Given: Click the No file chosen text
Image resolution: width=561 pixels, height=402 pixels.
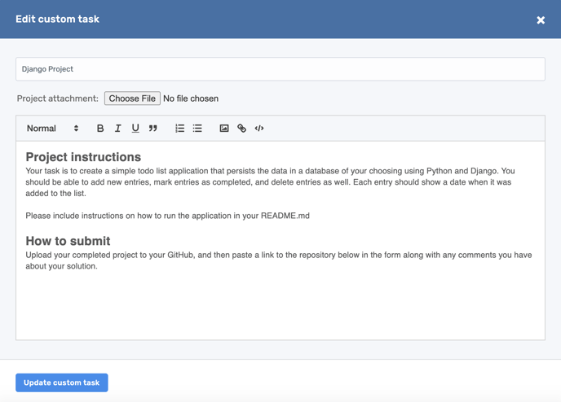Looking at the screenshot, I should click(191, 98).
